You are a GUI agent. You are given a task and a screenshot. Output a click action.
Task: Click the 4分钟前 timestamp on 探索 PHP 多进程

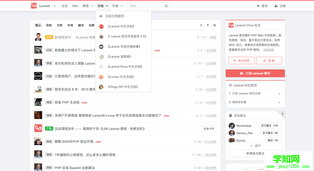[x=211, y=103]
